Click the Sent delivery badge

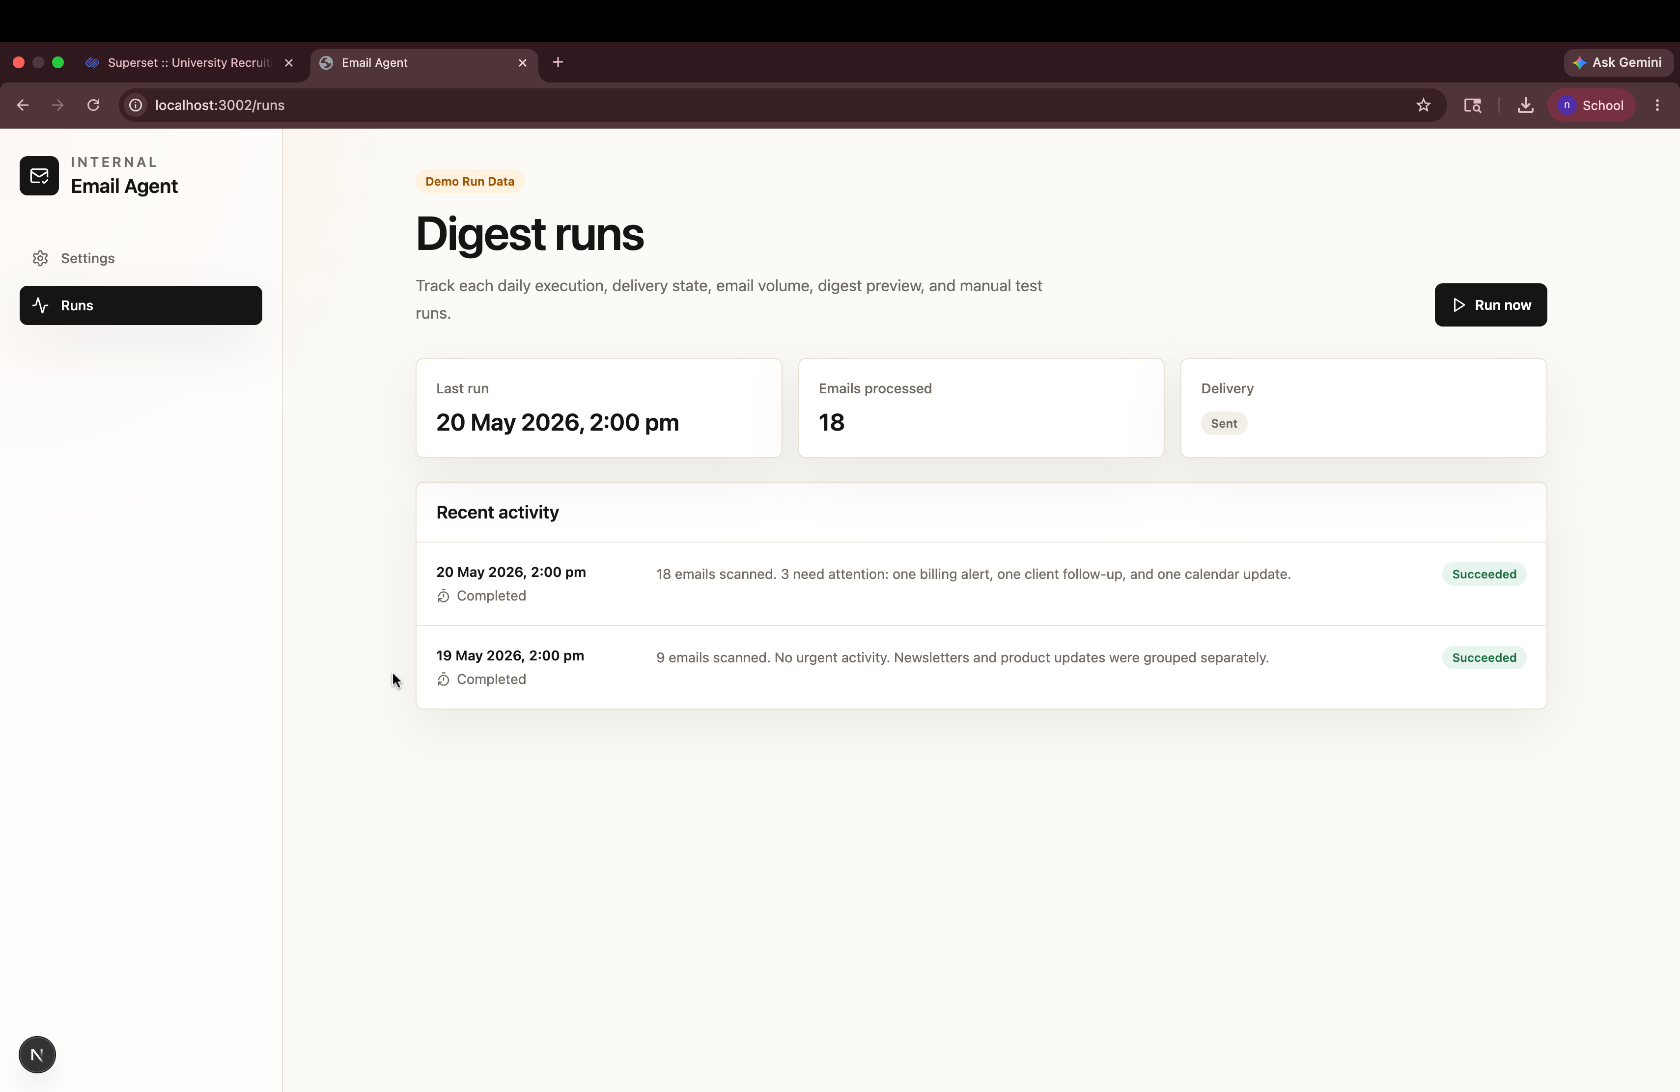click(1224, 423)
